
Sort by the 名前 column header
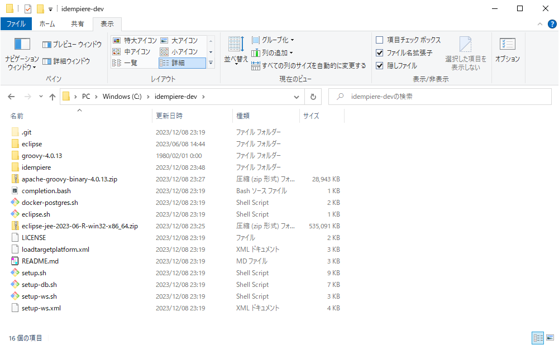pyautogui.click(x=79, y=116)
